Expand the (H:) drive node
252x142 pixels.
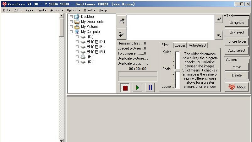(x=77, y=57)
